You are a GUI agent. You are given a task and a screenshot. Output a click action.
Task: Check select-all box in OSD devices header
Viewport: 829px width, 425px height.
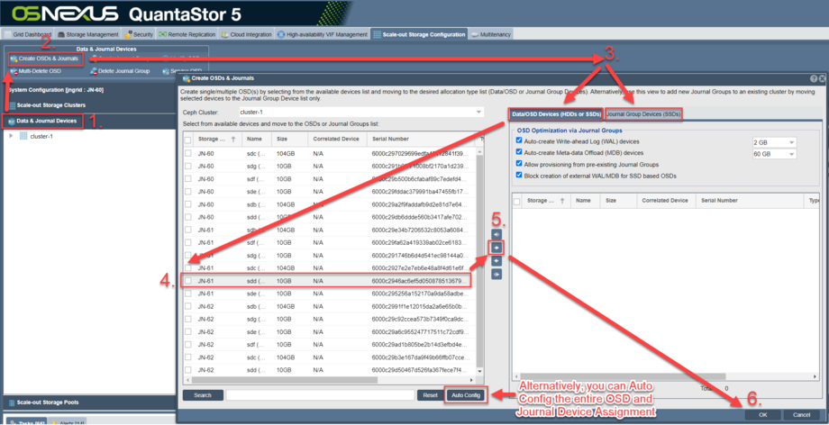click(517, 201)
